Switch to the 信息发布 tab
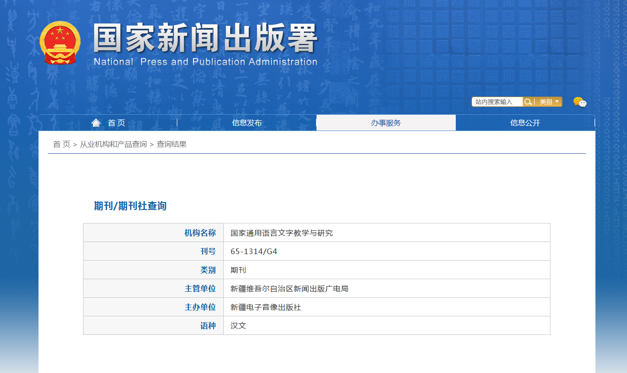This screenshot has height=373, width=627. (x=246, y=123)
